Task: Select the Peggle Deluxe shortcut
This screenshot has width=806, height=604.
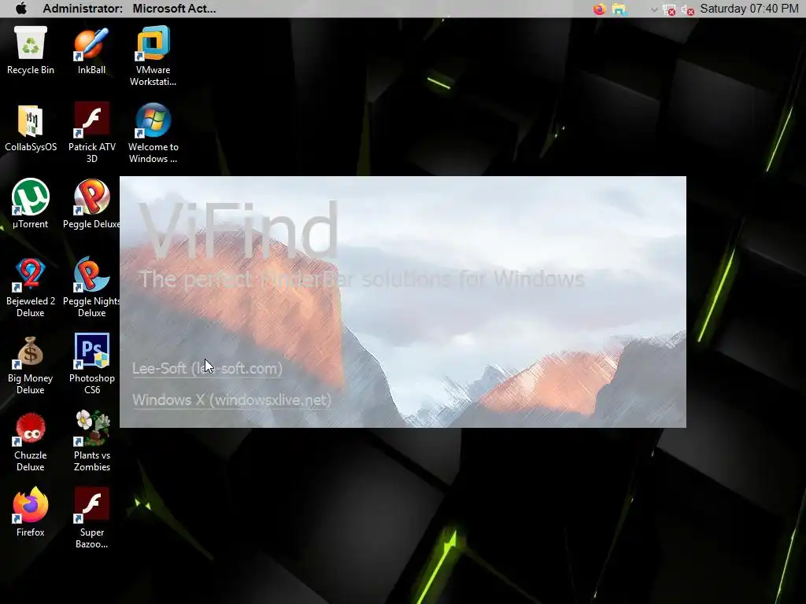Action: [x=91, y=204]
